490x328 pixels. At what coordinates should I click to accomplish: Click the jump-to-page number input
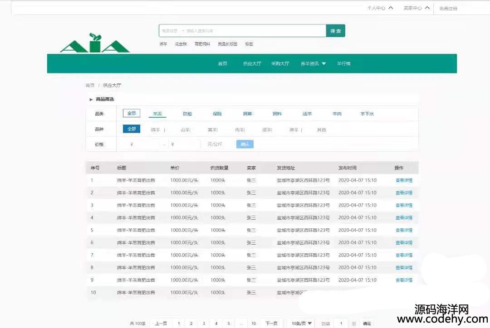pos(341,323)
